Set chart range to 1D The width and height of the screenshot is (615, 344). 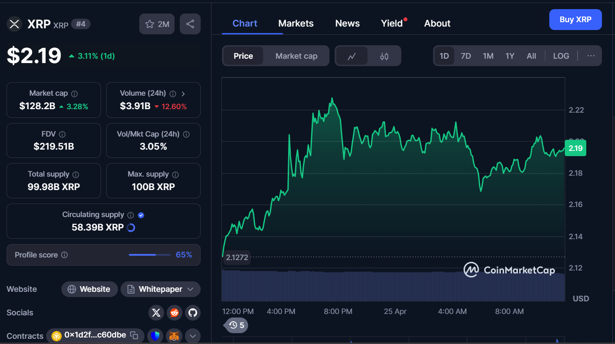pos(444,56)
